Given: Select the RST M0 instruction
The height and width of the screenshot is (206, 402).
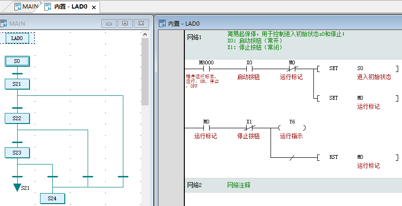Looking at the screenshot, I should [356, 157].
